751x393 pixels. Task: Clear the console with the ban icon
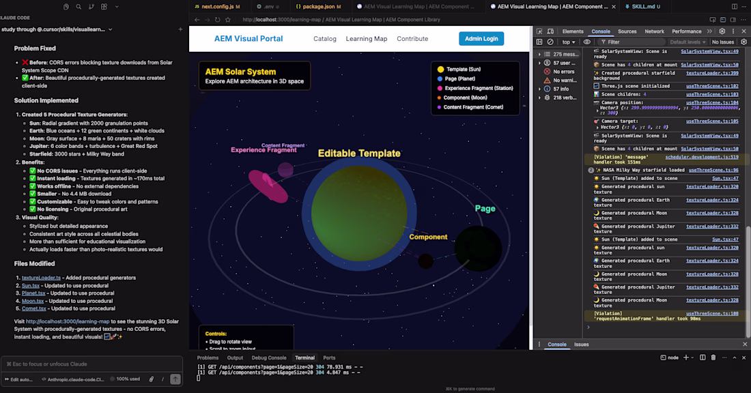pyautogui.click(x=550, y=42)
